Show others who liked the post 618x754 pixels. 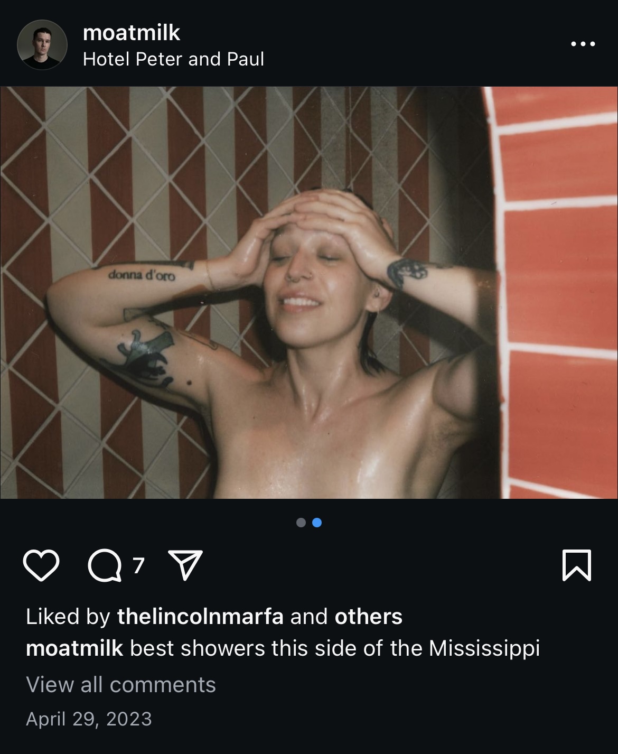(369, 617)
